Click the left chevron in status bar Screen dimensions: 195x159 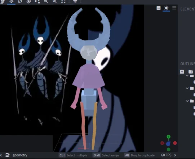click(x=1, y=155)
